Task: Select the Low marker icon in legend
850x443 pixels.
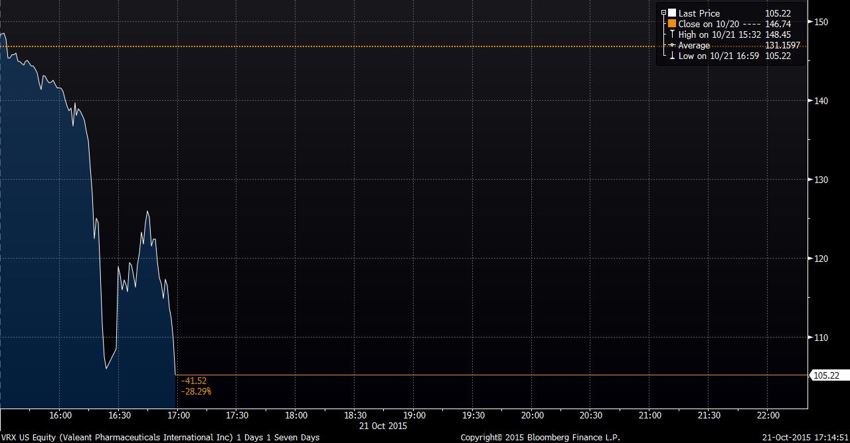Action: tap(672, 56)
